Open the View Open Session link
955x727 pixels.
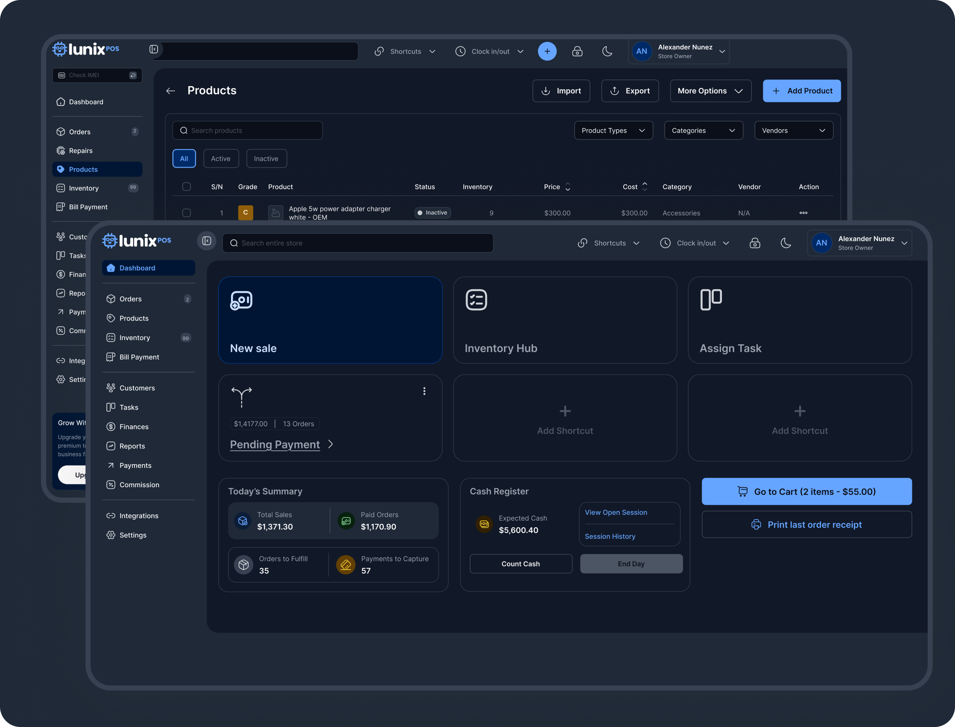(x=616, y=512)
